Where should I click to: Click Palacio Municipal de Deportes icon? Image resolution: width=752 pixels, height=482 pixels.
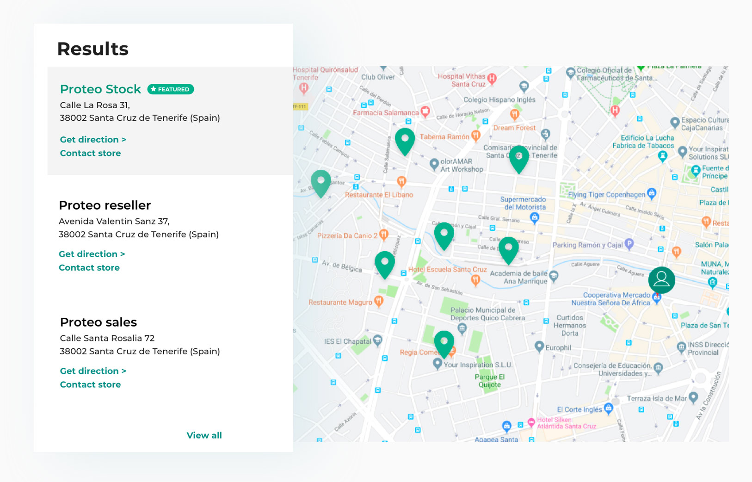tap(462, 328)
